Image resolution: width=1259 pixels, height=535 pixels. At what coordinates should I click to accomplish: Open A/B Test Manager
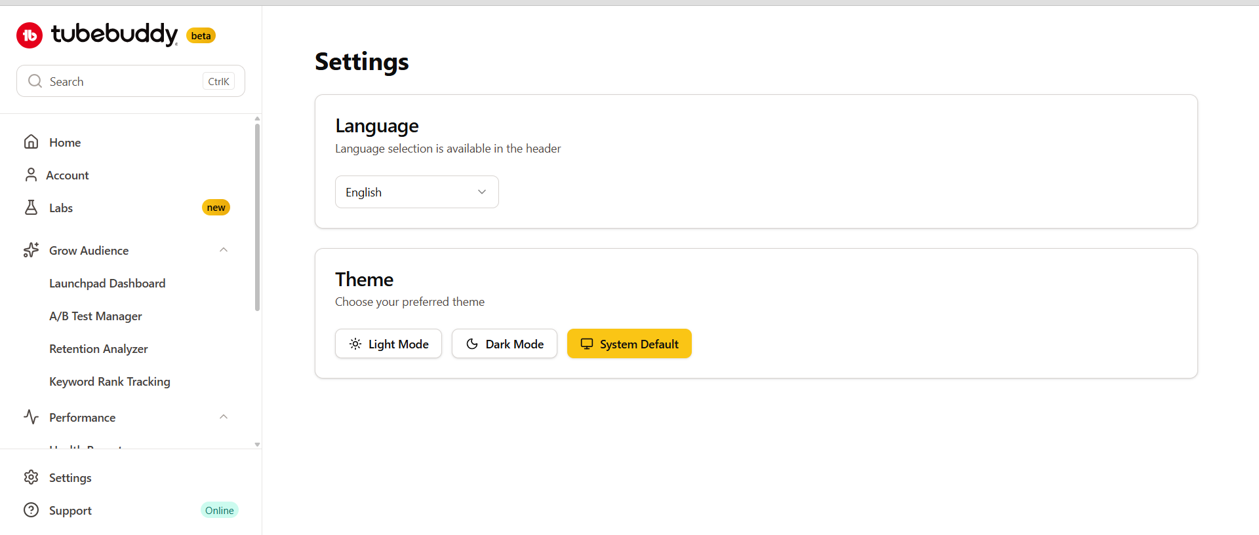pyautogui.click(x=96, y=316)
